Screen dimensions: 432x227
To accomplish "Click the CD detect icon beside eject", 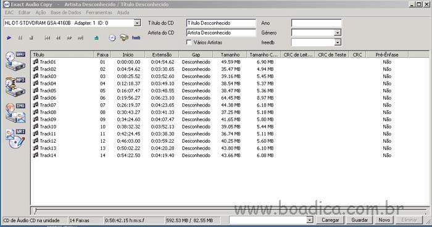I will (112, 38).
